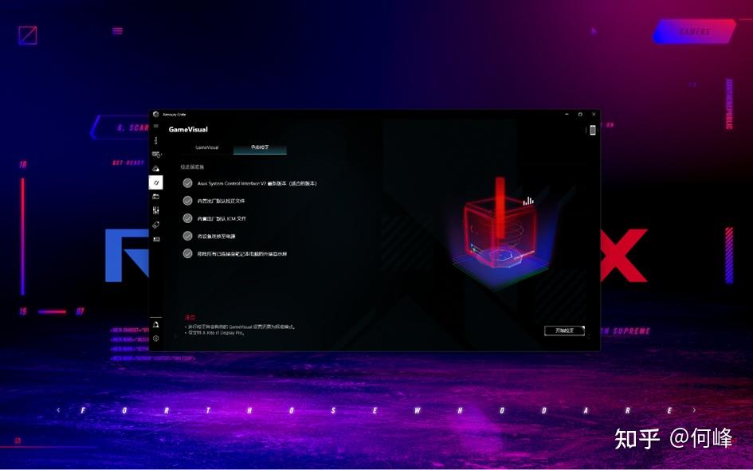Click check mark beside Asus System Control Interface
This screenshot has height=470, width=753.
(188, 183)
